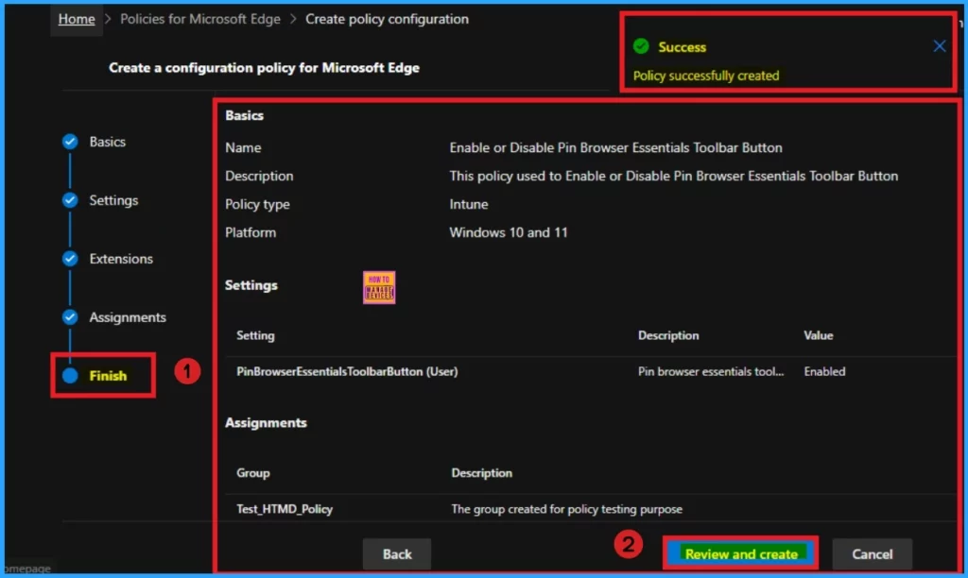Open the Home breadcrumb link
The width and height of the screenshot is (968, 578).
77,19
